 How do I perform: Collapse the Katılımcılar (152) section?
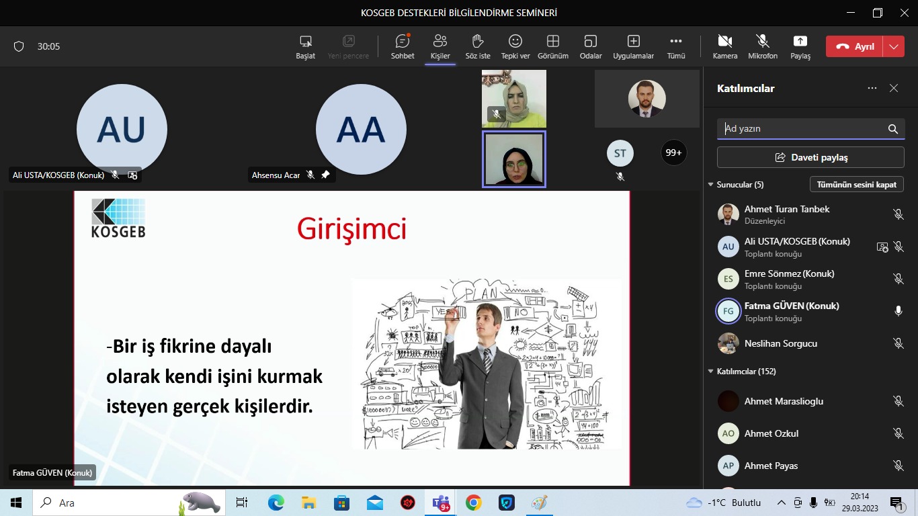(711, 372)
